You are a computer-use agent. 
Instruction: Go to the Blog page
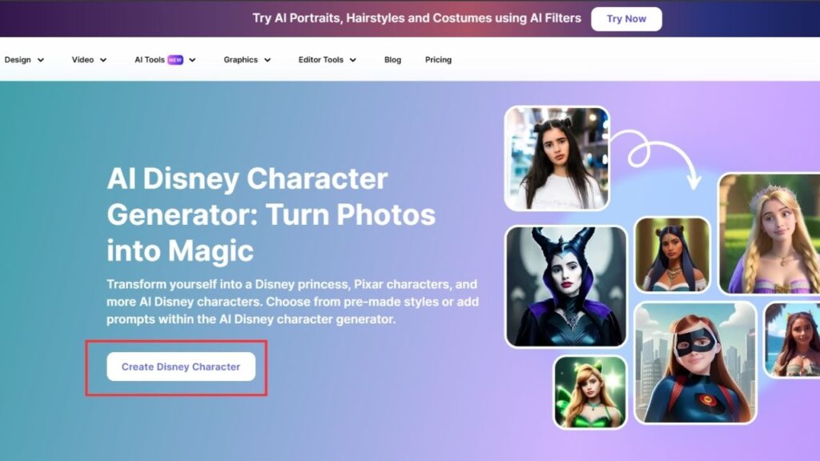(x=392, y=60)
